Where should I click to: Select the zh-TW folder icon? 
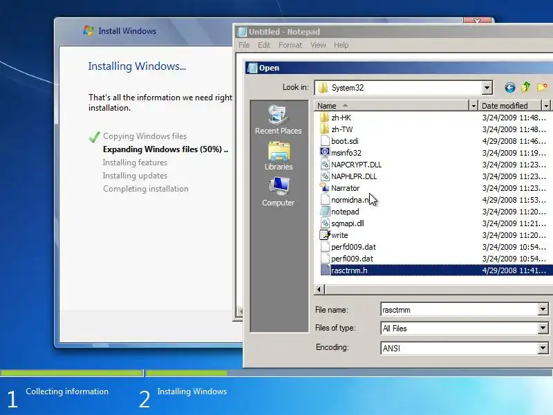[x=324, y=129]
